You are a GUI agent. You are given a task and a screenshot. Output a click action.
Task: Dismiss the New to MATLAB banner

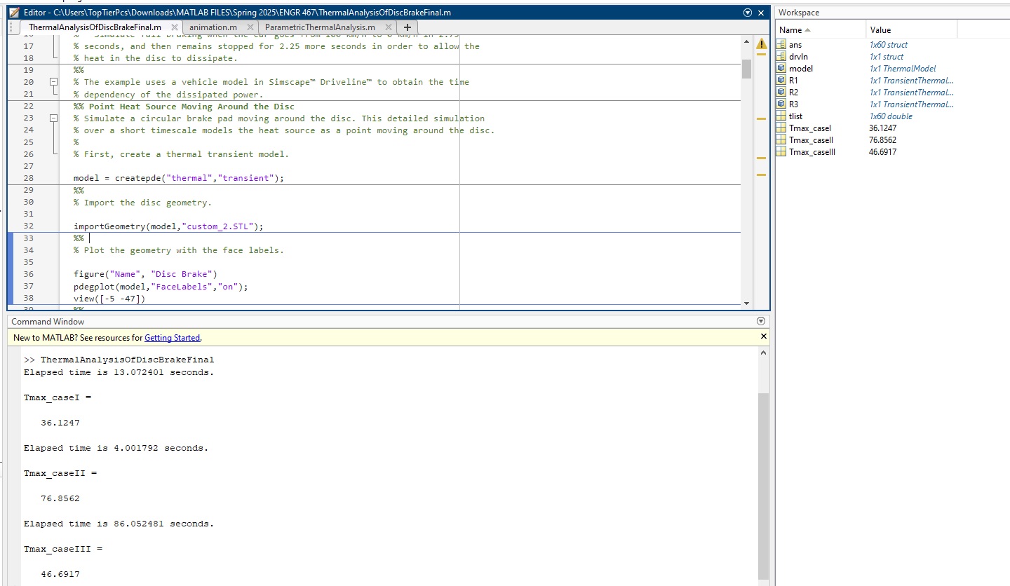point(763,336)
